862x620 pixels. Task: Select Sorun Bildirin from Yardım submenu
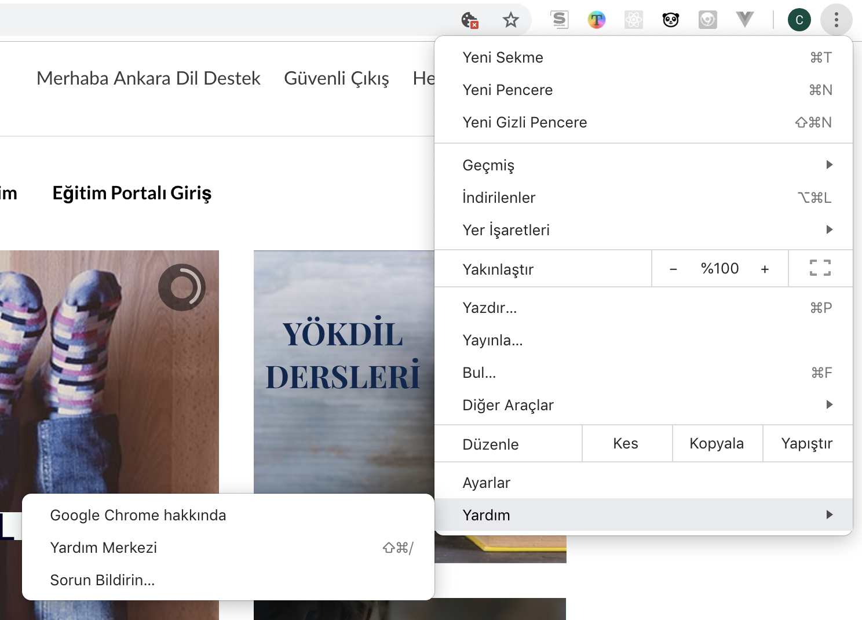point(102,579)
